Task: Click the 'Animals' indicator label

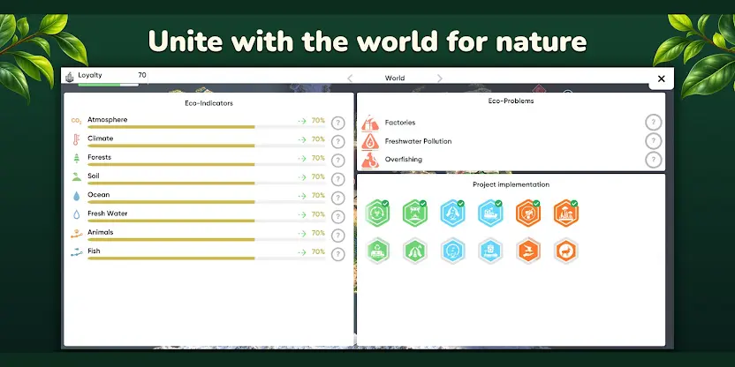Action: (x=101, y=232)
